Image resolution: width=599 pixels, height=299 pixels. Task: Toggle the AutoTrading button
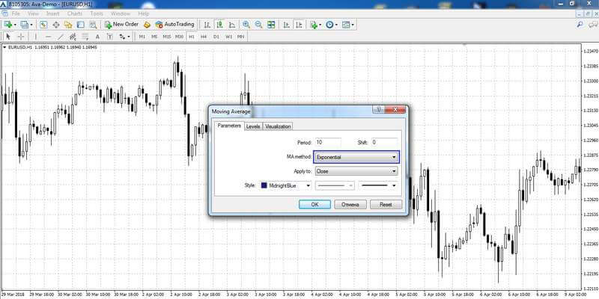click(x=175, y=25)
